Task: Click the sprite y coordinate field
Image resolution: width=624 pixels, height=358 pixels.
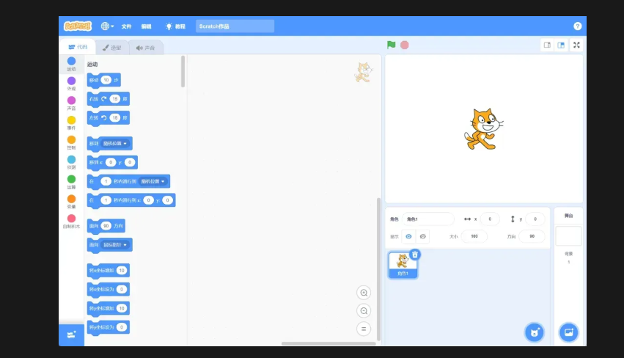Action: click(x=535, y=219)
